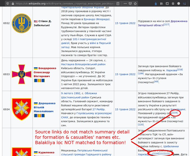Select row number 6933 cell
Screen dimensions: 190x156
[6, 74]
